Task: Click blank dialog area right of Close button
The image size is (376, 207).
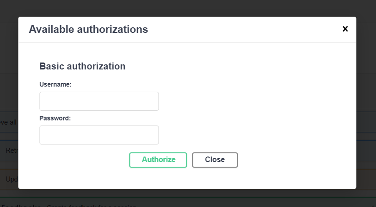Action: point(296,160)
